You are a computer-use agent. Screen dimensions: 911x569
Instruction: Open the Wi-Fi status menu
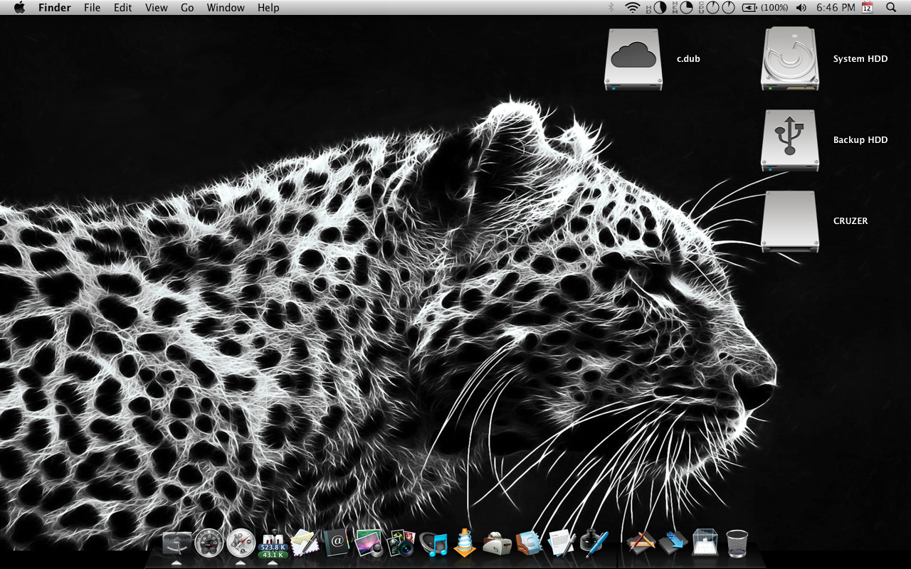coord(632,8)
